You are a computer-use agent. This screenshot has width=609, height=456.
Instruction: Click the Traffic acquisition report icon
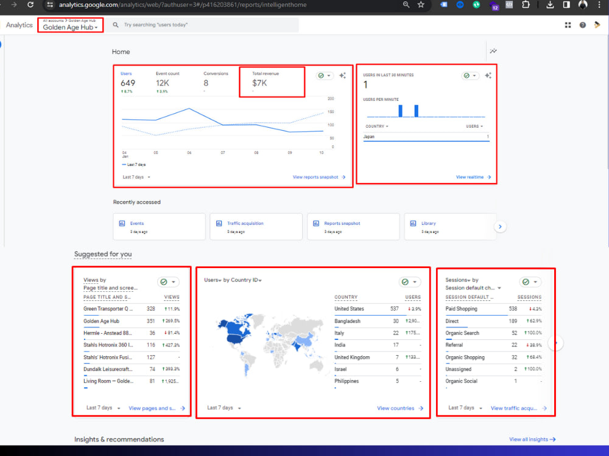coord(219,223)
